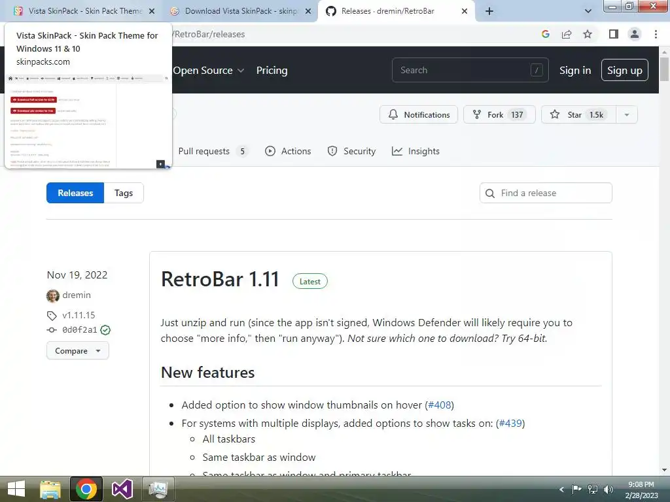Show hidden tray icons arrow
Viewport: 670px width, 502px height.
561,490
